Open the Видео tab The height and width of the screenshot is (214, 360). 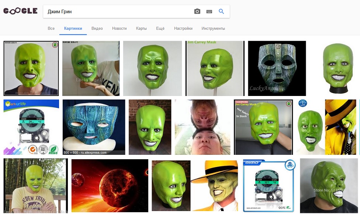(97, 28)
